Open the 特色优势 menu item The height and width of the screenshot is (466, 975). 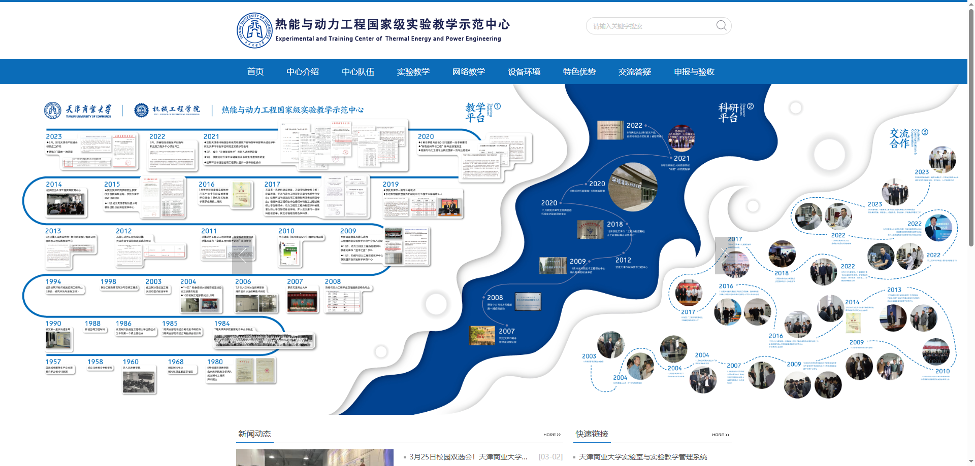(579, 71)
